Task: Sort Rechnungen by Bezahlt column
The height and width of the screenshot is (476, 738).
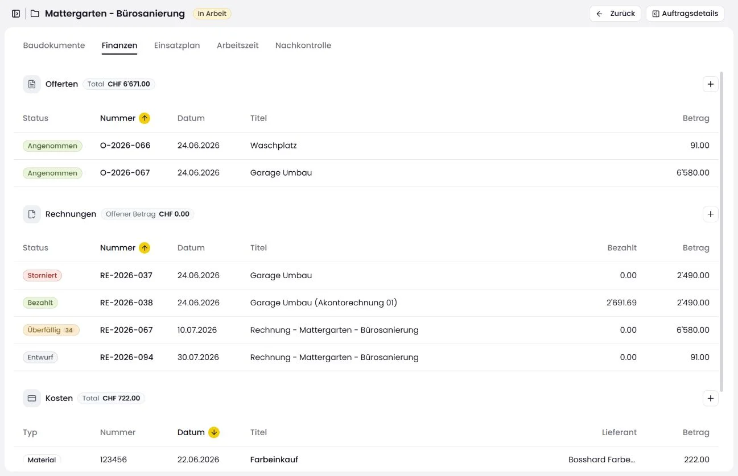Action: click(x=622, y=248)
